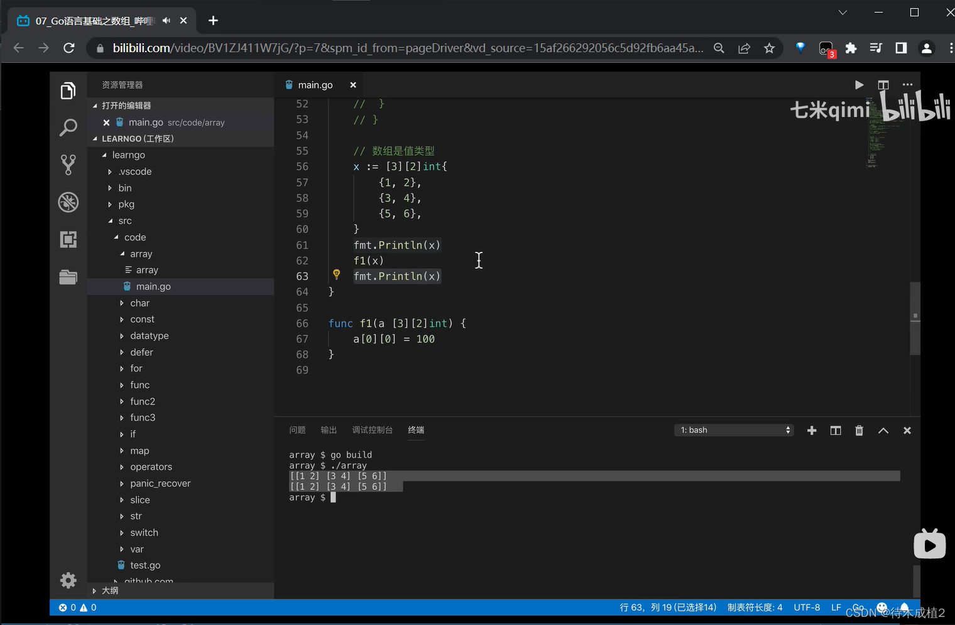The width and height of the screenshot is (955, 625).
Task: Open the browser profile avatar
Action: coord(926,48)
